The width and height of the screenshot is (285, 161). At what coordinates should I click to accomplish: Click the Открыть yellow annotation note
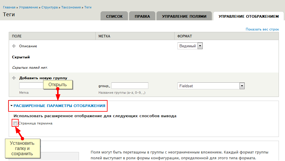[x=58, y=85]
